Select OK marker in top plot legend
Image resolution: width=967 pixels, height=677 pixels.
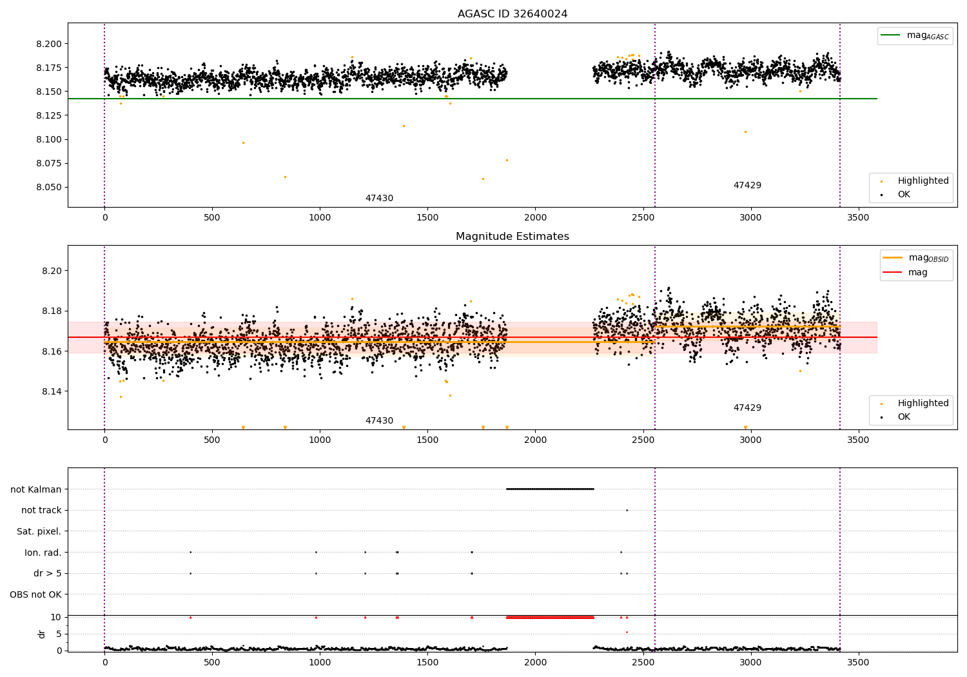881,195
